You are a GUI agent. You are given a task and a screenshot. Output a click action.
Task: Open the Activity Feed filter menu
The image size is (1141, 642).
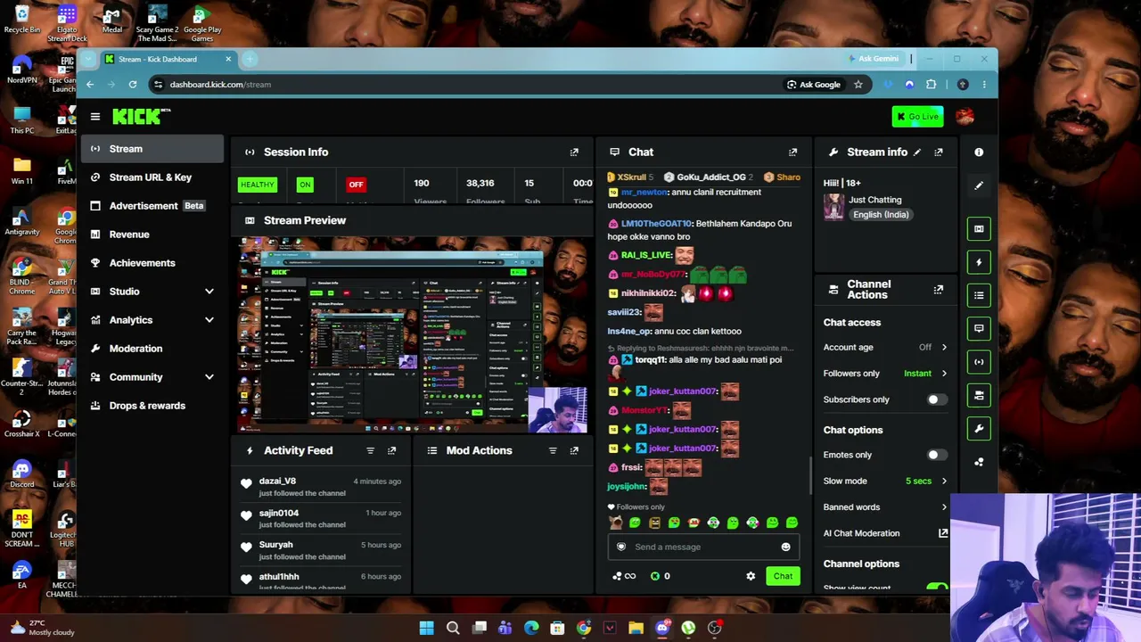pyautogui.click(x=370, y=451)
